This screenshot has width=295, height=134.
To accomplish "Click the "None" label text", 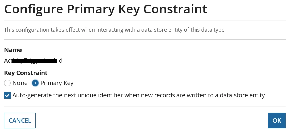I will pos(20,83).
